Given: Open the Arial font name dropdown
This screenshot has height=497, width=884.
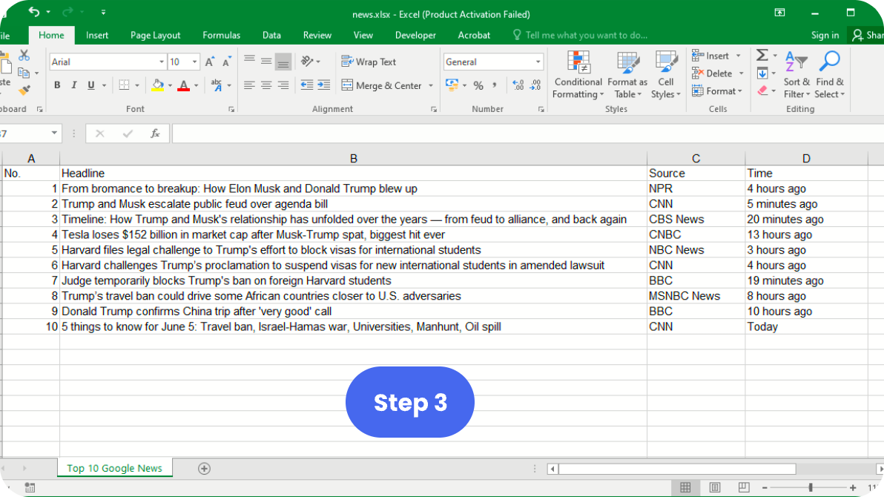Looking at the screenshot, I should point(161,62).
